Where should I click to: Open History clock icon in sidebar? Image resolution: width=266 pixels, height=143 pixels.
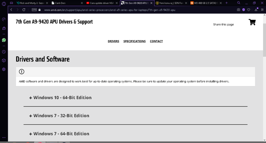(x=4, y=52)
